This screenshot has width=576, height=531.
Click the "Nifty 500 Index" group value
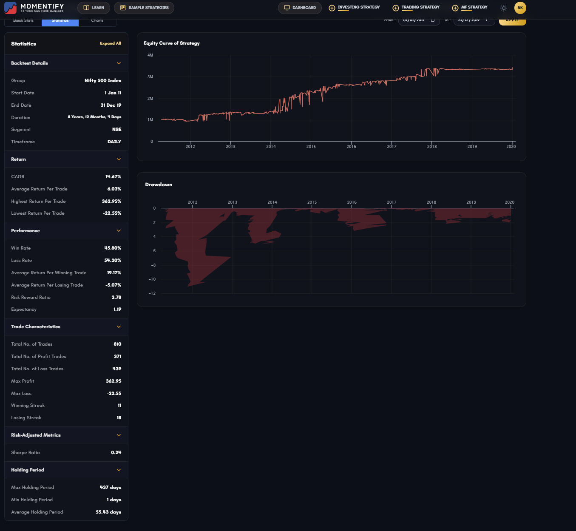pyautogui.click(x=103, y=80)
